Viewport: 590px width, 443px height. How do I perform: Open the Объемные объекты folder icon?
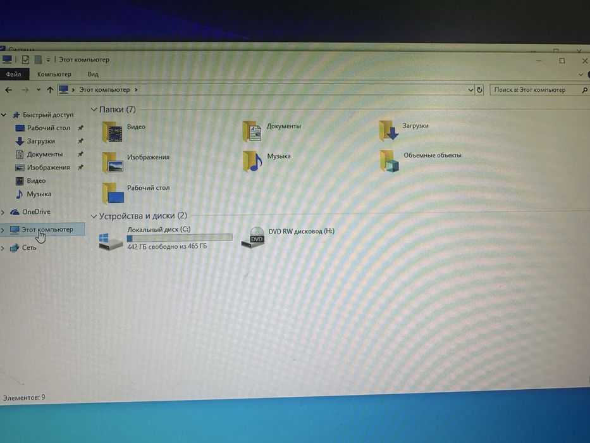pos(390,161)
